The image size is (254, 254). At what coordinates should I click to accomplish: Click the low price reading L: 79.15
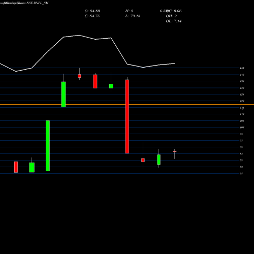(x=133, y=16)
